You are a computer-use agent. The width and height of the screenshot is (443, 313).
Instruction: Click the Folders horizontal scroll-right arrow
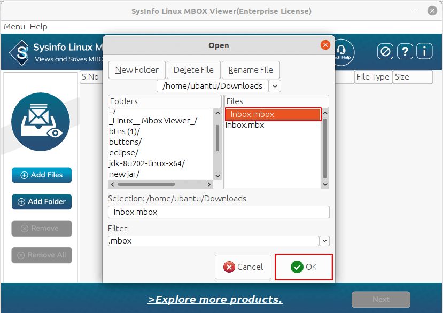[x=209, y=184]
